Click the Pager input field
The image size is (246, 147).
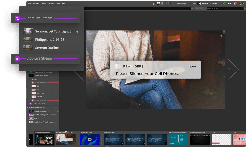click(x=225, y=9)
